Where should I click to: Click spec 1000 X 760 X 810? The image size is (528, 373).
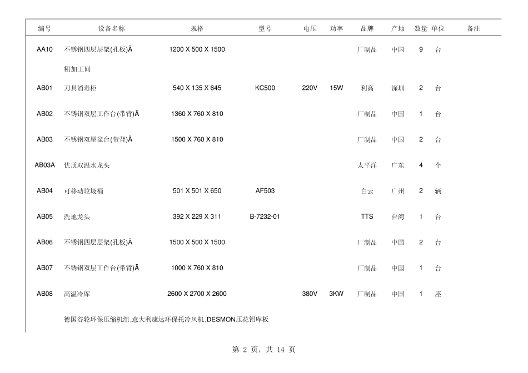coord(197,268)
